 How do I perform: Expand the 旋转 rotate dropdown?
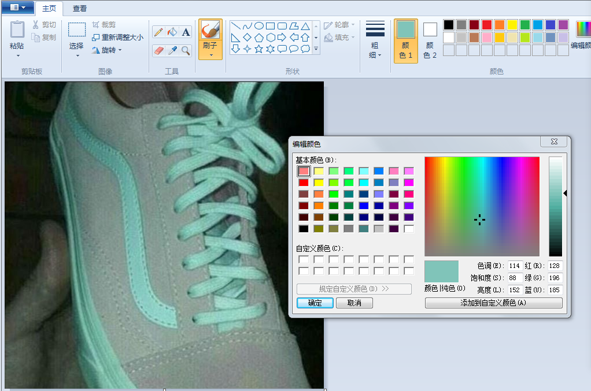tap(108, 50)
